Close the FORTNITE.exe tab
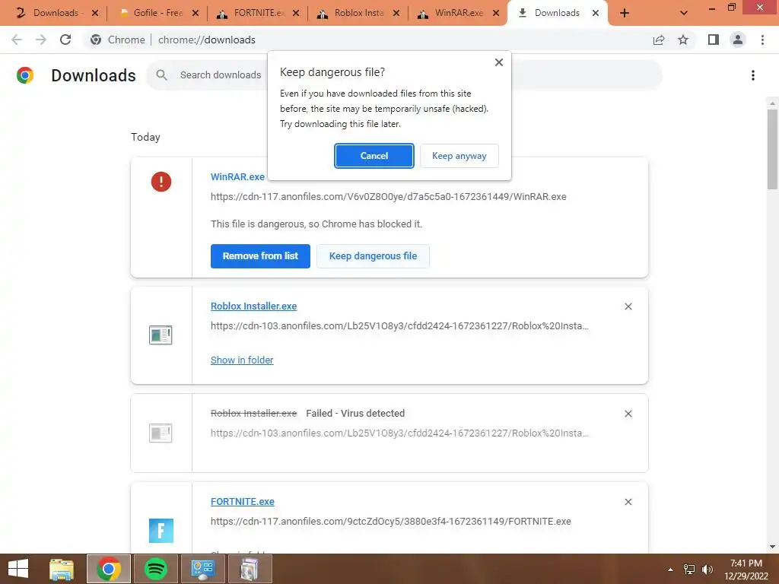 click(x=296, y=14)
